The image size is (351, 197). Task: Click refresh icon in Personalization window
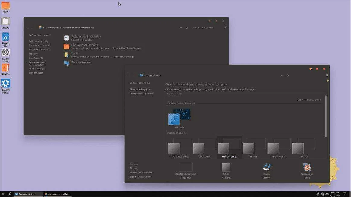point(288,75)
